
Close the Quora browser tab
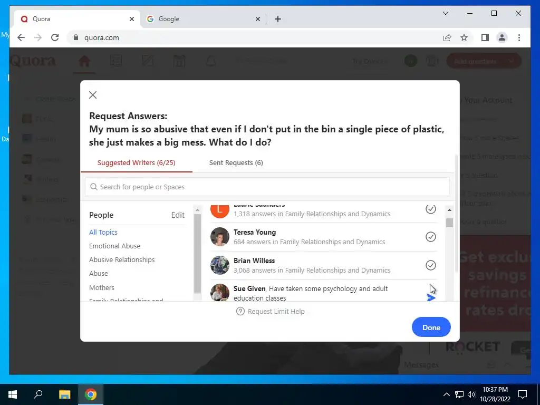point(131,19)
